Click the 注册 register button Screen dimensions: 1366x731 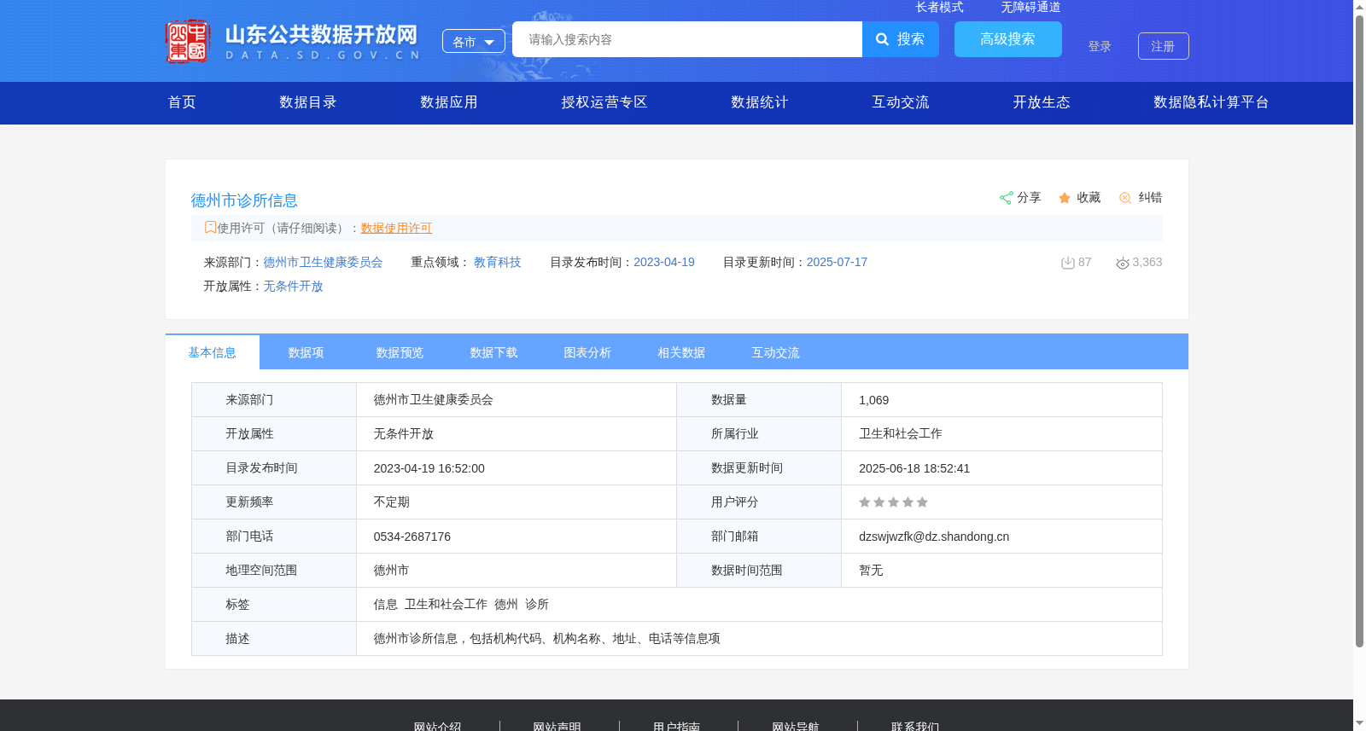tap(1164, 46)
